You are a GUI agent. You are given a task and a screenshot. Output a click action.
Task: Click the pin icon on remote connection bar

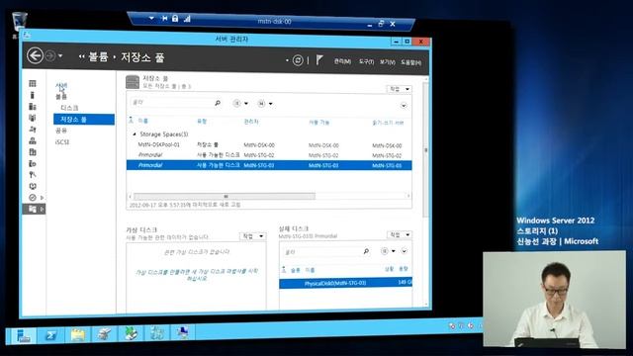[164, 18]
